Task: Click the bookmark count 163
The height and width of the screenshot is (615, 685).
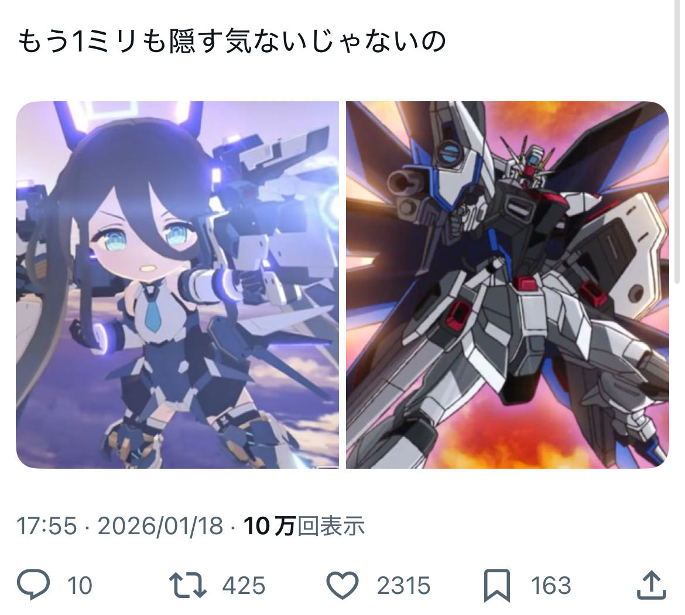Action: tap(551, 585)
